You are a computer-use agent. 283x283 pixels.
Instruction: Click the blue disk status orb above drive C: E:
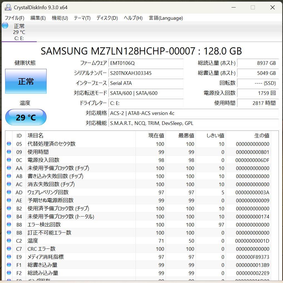[x=5, y=25]
